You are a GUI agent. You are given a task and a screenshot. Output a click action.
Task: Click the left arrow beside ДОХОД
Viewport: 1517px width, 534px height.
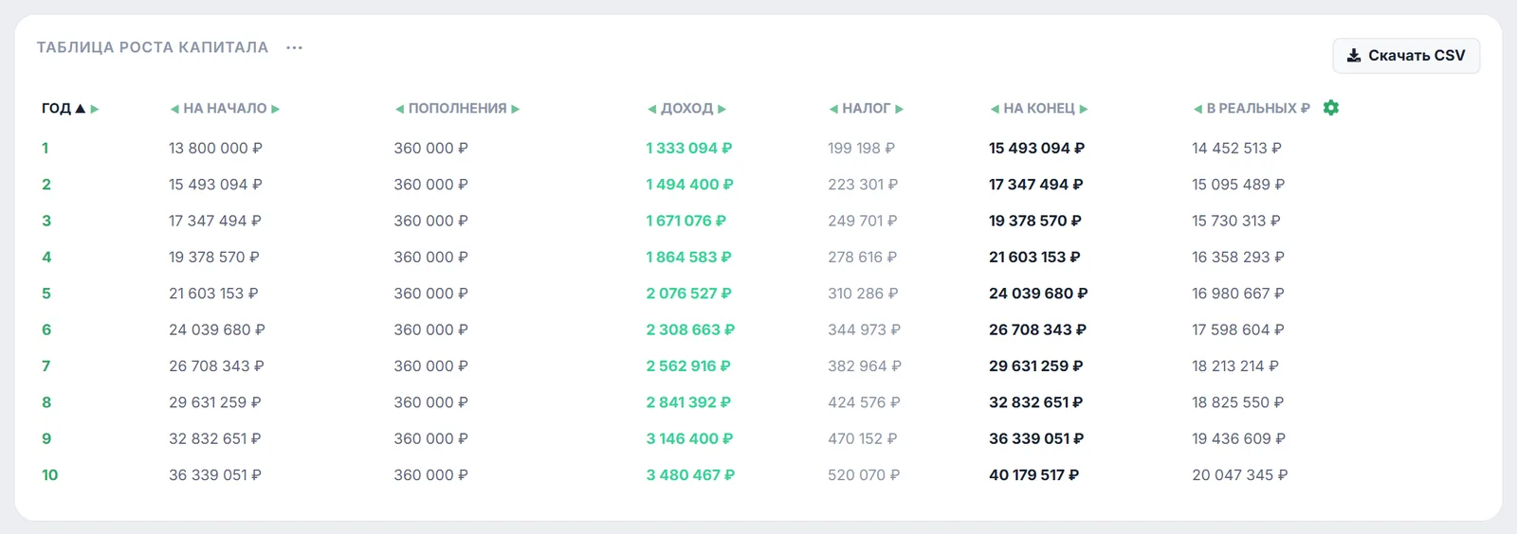coord(652,109)
